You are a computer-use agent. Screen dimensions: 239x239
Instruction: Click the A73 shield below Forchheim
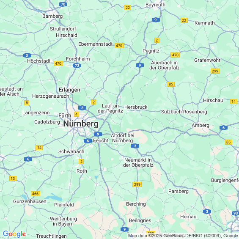tap(77, 66)
